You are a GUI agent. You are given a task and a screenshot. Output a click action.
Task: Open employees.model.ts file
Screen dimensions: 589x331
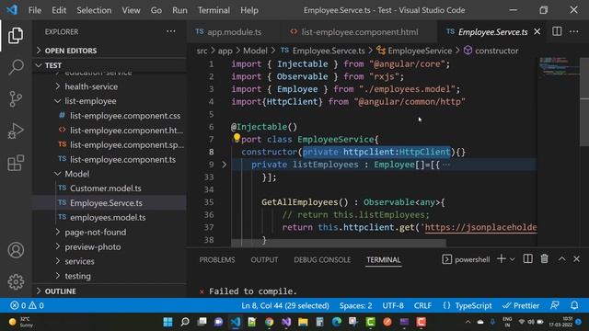108,218
